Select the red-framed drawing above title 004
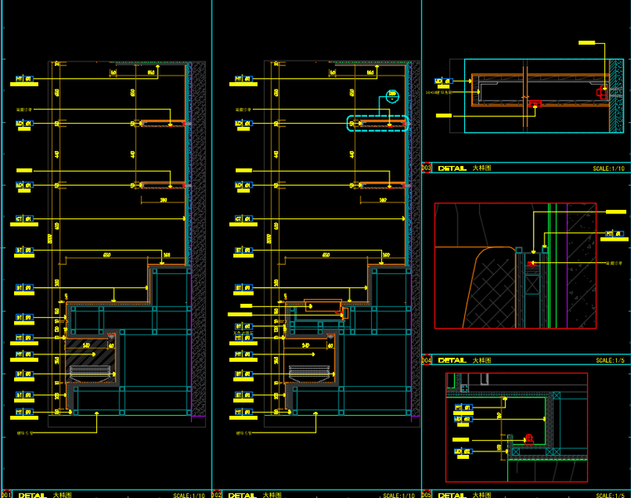This screenshot has height=498, width=631. tap(516, 266)
